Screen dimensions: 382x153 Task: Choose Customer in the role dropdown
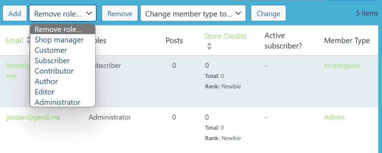coord(51,50)
